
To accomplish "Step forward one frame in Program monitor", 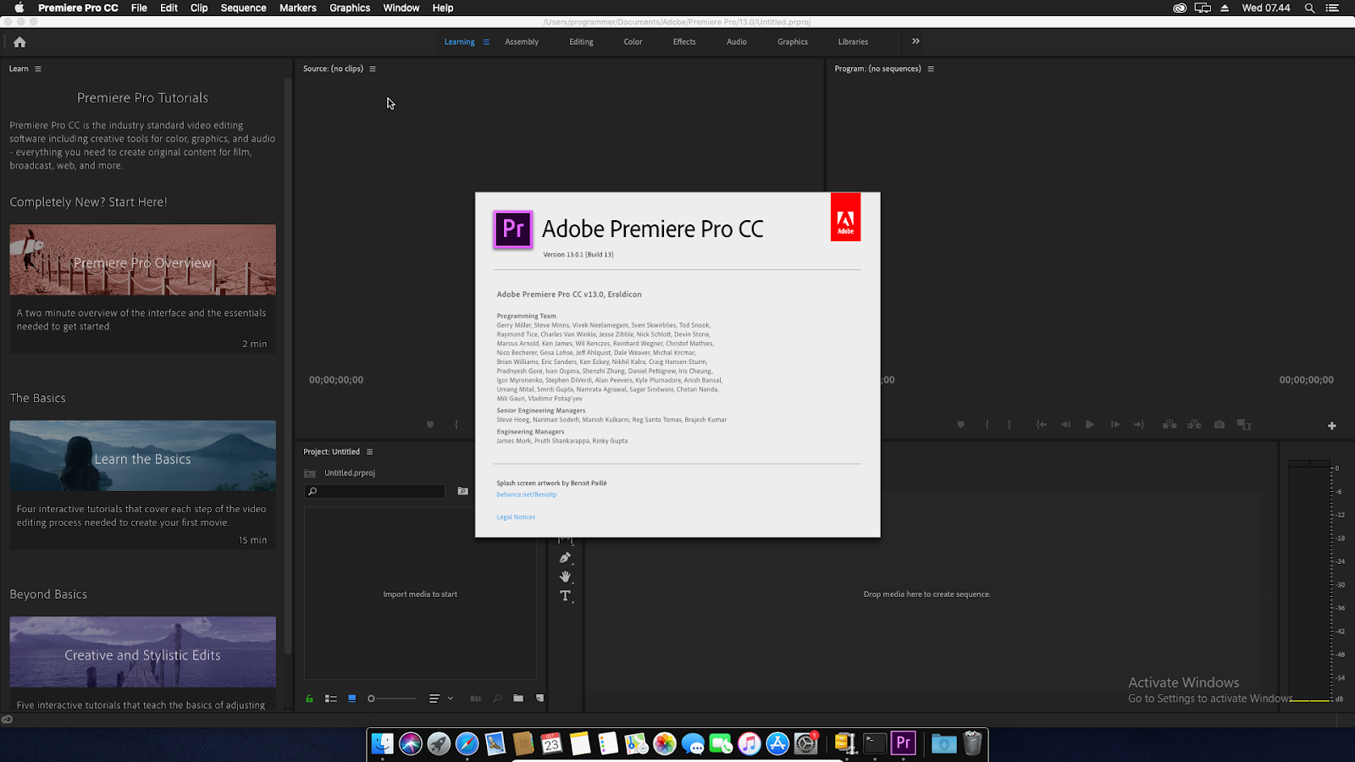I will [1115, 425].
